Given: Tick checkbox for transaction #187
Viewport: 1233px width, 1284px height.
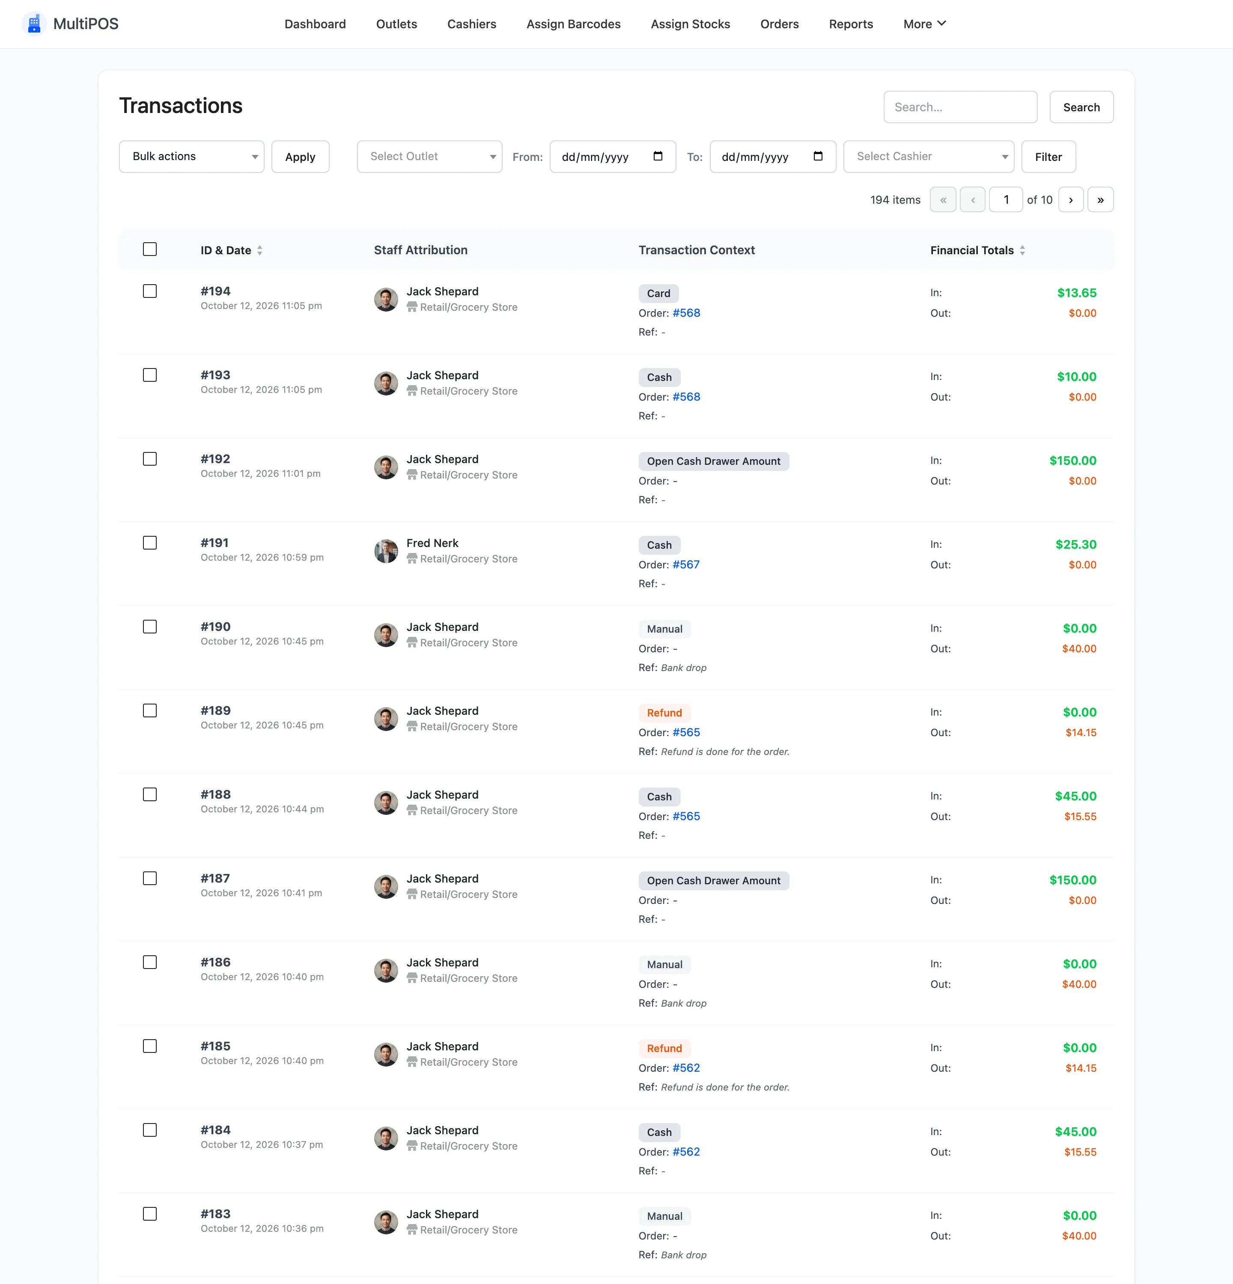Looking at the screenshot, I should [x=150, y=879].
